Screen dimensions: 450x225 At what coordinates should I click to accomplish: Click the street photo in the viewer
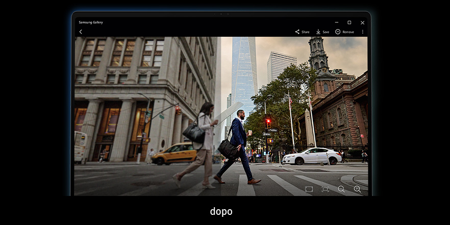[221, 116]
